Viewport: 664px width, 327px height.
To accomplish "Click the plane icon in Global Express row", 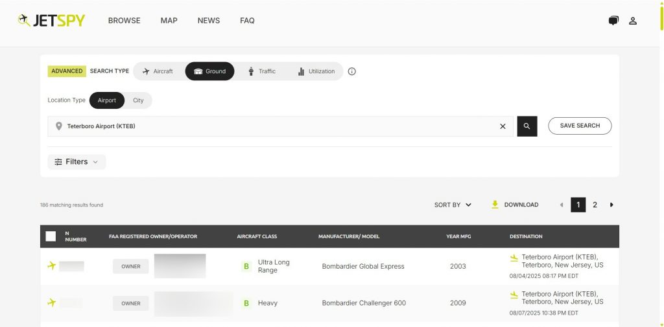I will tap(52, 265).
